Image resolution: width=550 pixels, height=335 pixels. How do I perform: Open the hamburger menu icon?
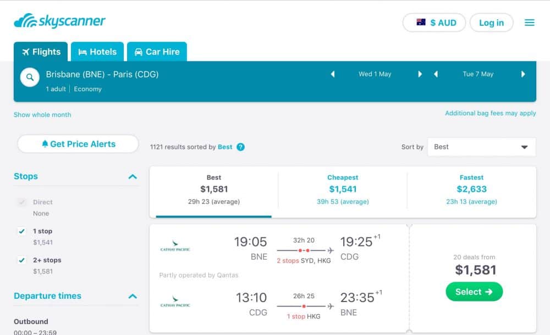529,23
